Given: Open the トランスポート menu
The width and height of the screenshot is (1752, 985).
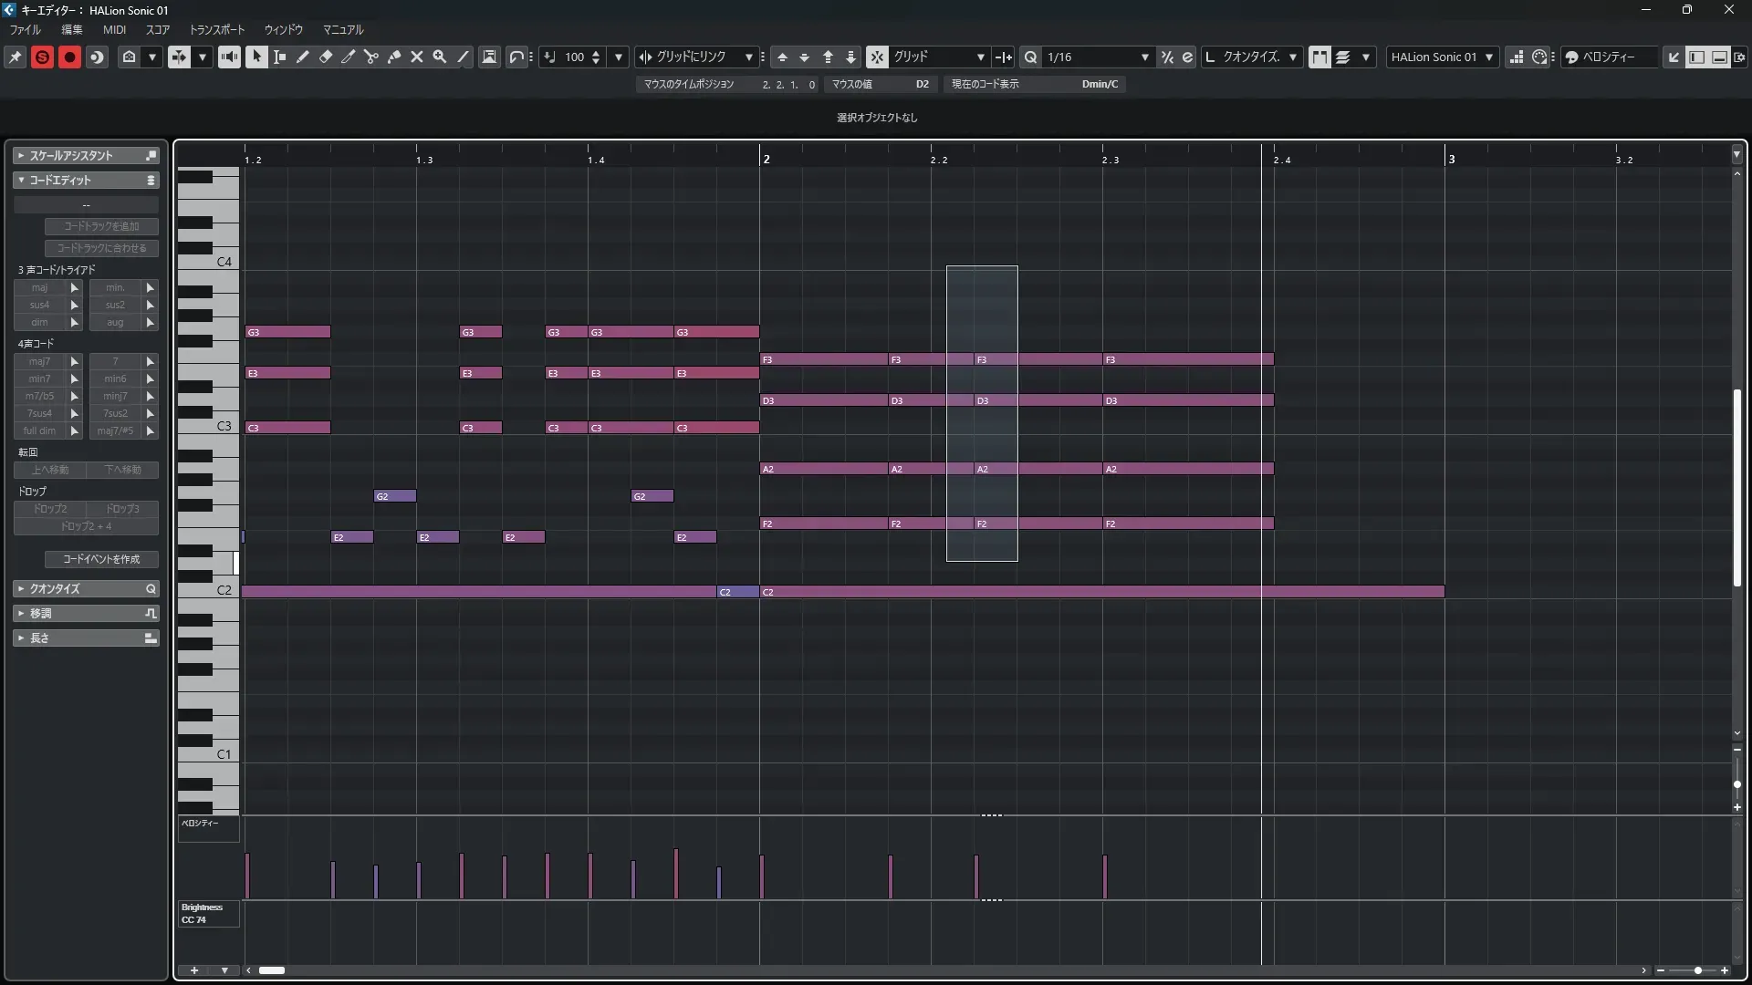Looking at the screenshot, I should 216,29.
